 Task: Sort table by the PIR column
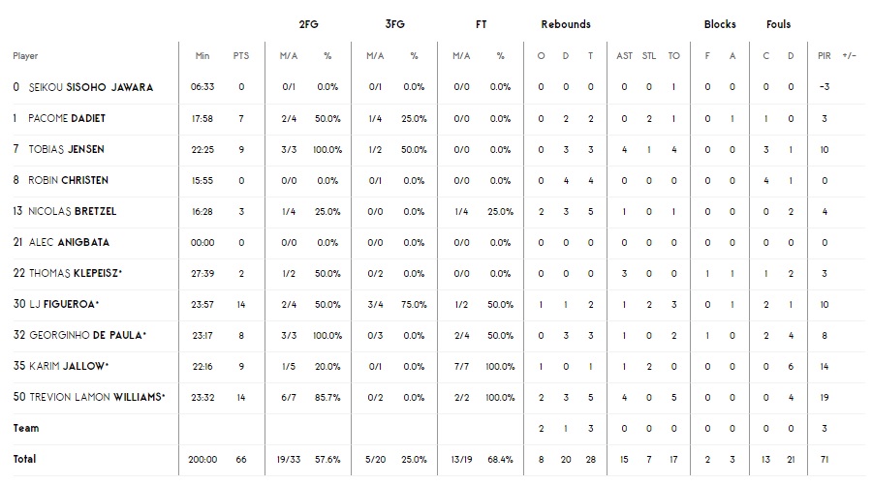point(823,56)
